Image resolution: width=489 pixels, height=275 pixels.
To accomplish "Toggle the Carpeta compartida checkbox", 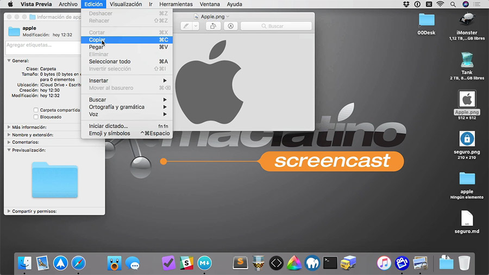I will point(36,110).
